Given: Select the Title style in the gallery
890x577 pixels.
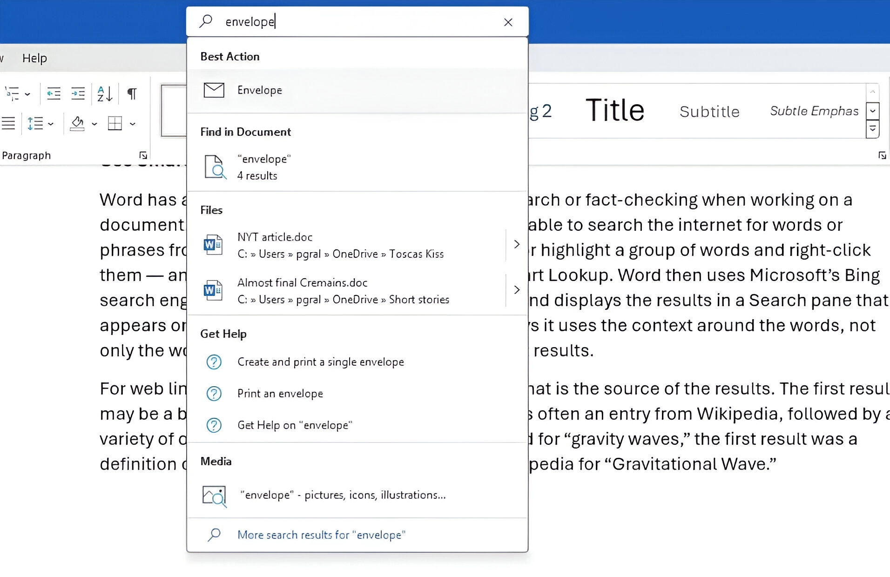Looking at the screenshot, I should tap(614, 110).
